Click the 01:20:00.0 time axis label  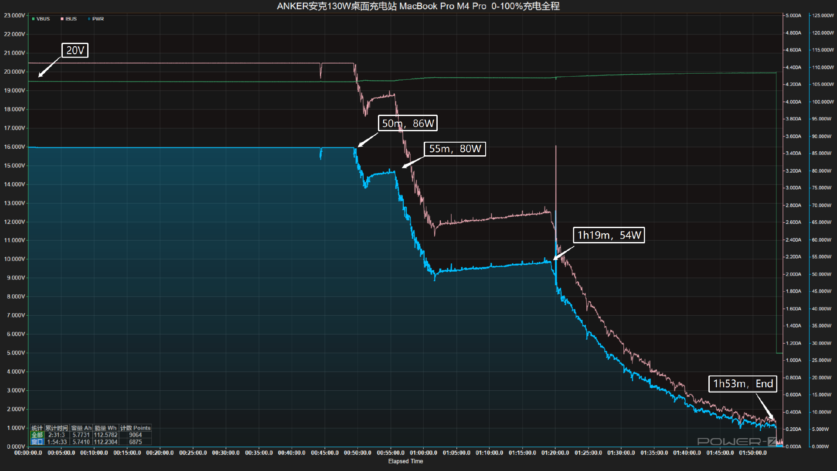pos(555,453)
